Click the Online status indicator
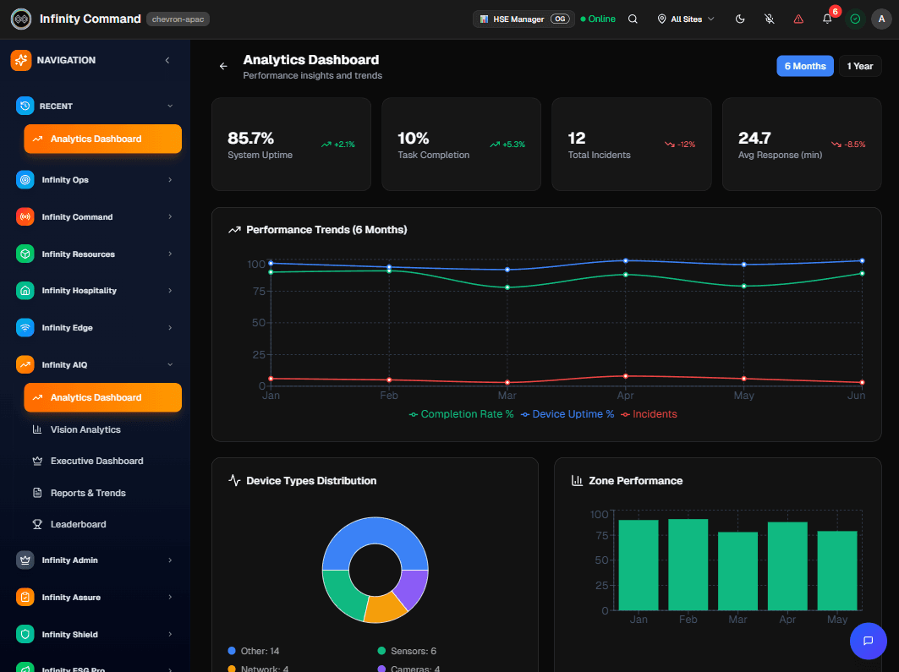899x672 pixels. coord(597,19)
